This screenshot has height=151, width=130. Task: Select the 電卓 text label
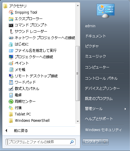click(18, 95)
